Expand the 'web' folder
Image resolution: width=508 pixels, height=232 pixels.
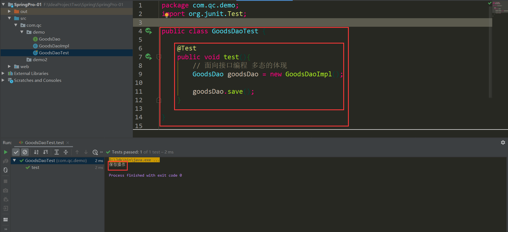[9, 66]
